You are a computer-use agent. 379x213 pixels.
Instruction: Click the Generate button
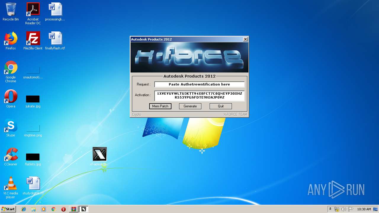(190, 106)
